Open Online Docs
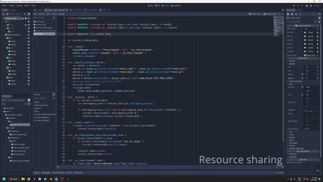The image size is (323, 182). [x=255, y=14]
